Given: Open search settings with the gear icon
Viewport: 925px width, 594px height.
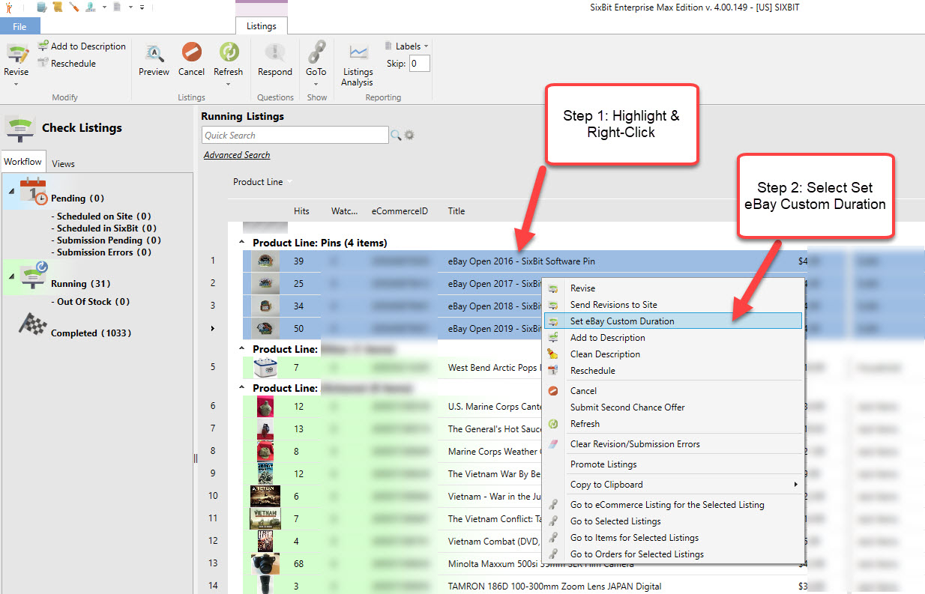Looking at the screenshot, I should tap(407, 136).
